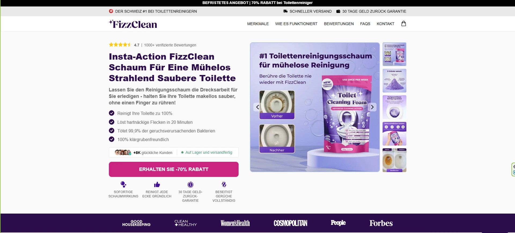Click the dollar coin guarantee icon
The height and width of the screenshot is (233, 515).
(190, 185)
